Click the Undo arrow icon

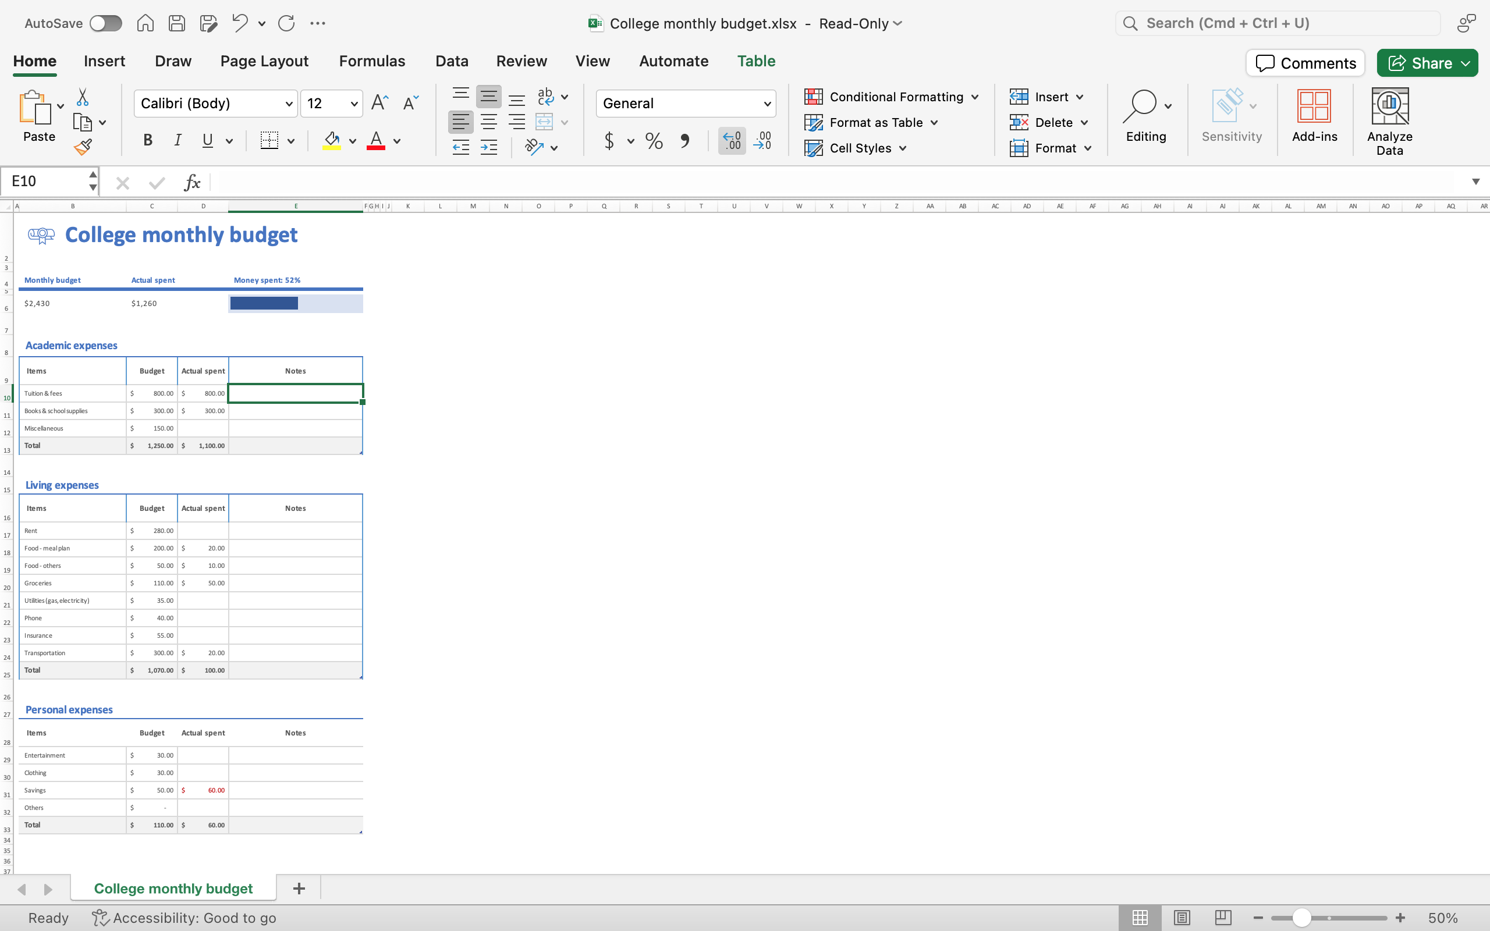(240, 23)
